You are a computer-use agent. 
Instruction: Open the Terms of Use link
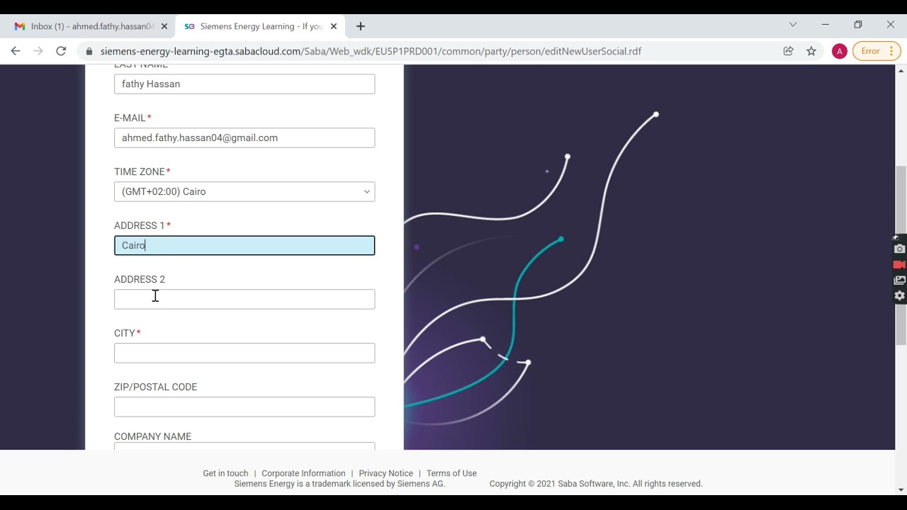[451, 473]
